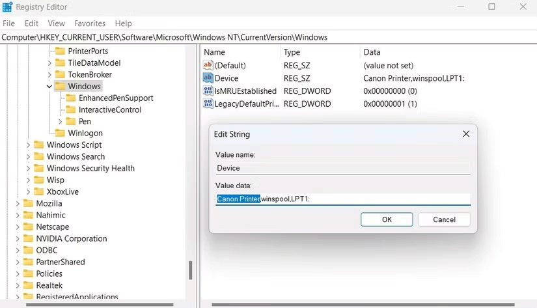The height and width of the screenshot is (308, 537).
Task: Expand the Pen key node
Action: 61,122
